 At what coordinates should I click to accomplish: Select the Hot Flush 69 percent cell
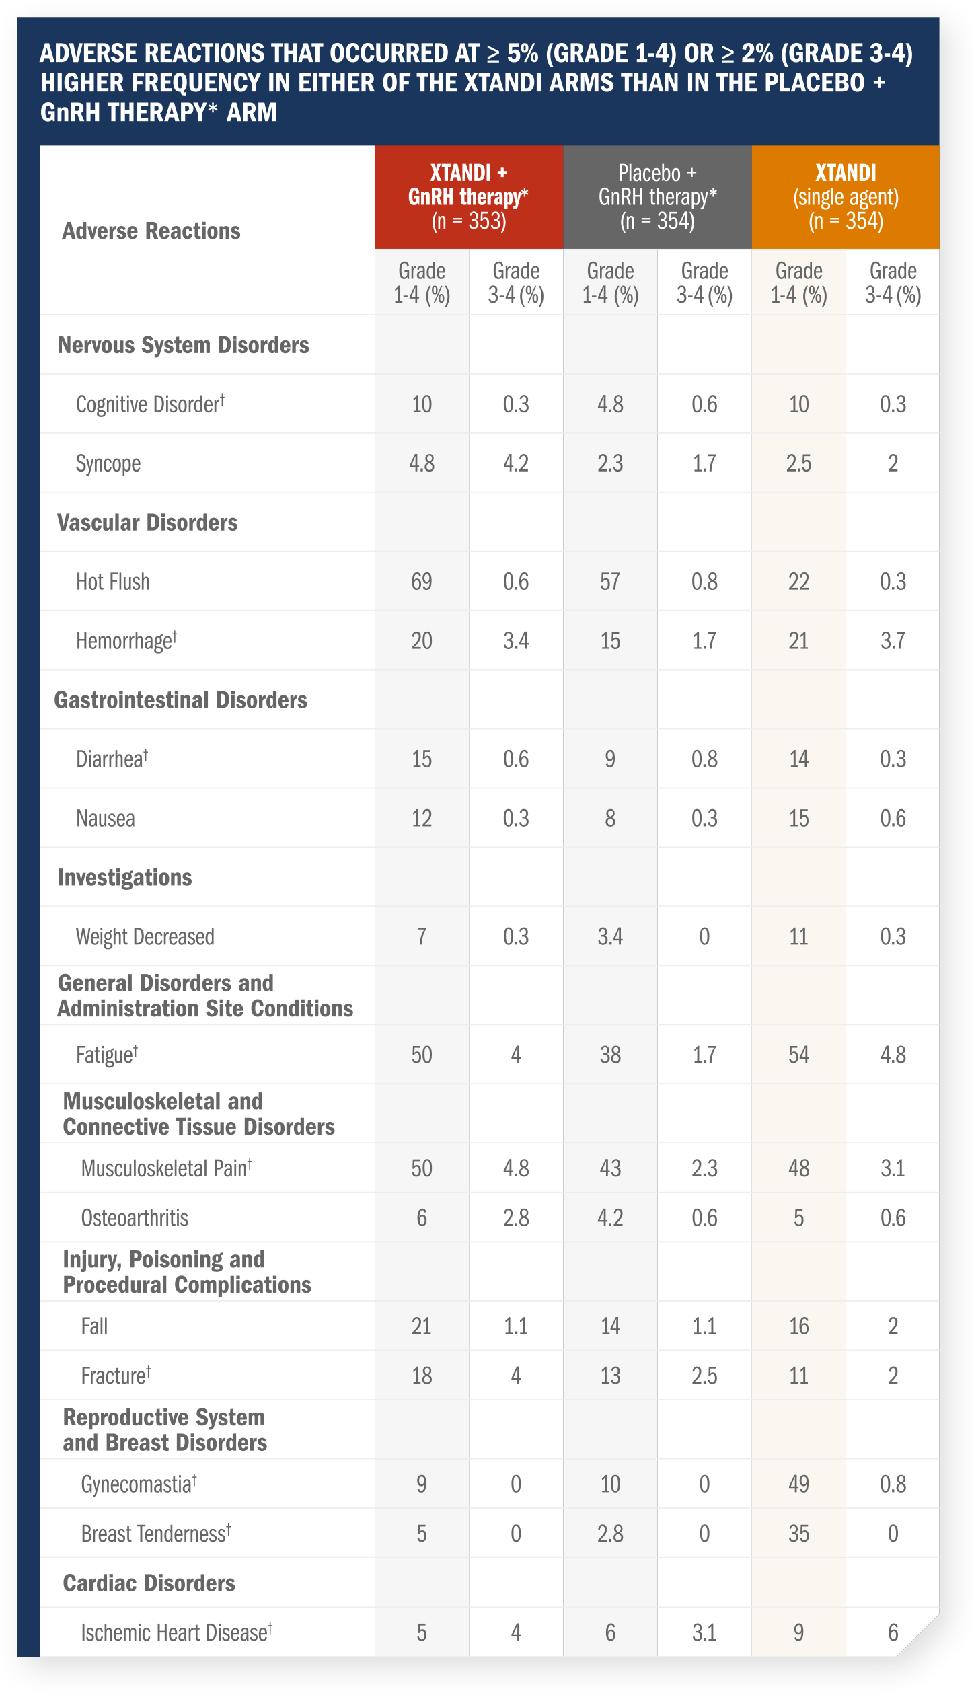click(422, 582)
